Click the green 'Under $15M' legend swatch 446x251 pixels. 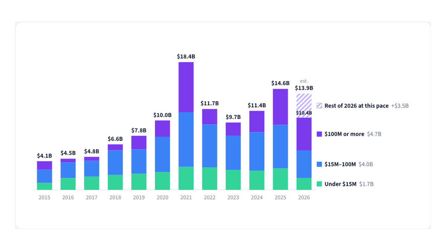pyautogui.click(x=319, y=184)
